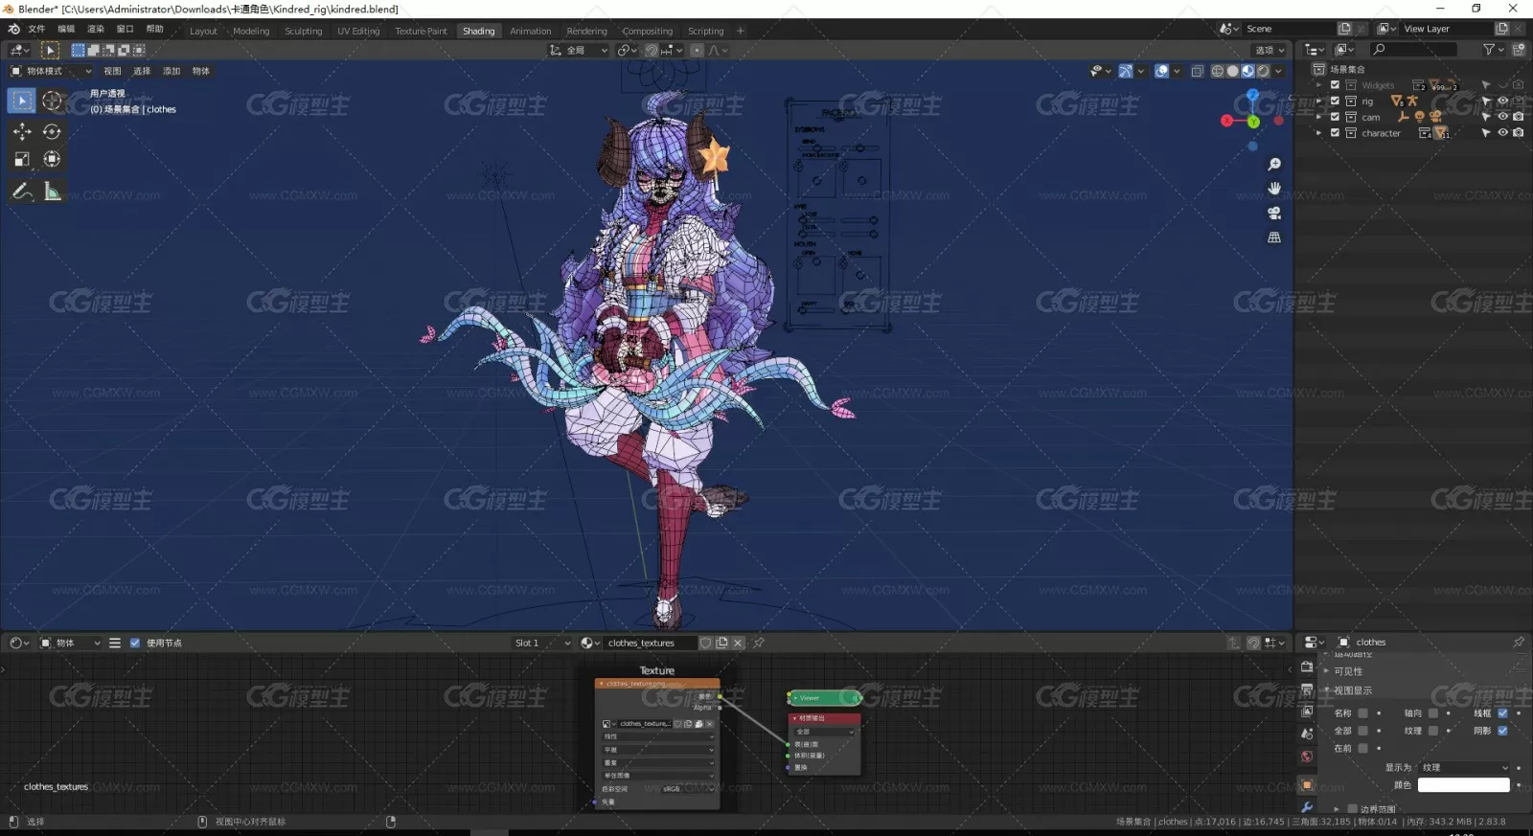This screenshot has width=1533, height=836.
Task: Toggle X-ray mode icon
Action: [x=1198, y=71]
